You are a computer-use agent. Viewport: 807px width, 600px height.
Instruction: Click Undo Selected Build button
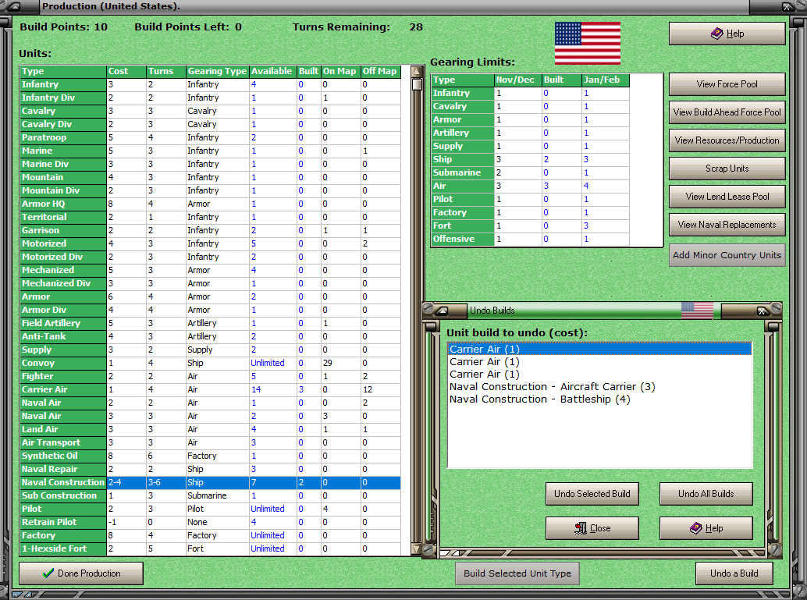point(592,494)
